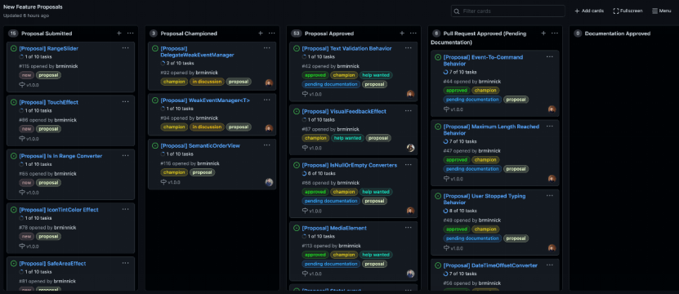Open the WeakEventManager<T> proposal link

coord(205,100)
